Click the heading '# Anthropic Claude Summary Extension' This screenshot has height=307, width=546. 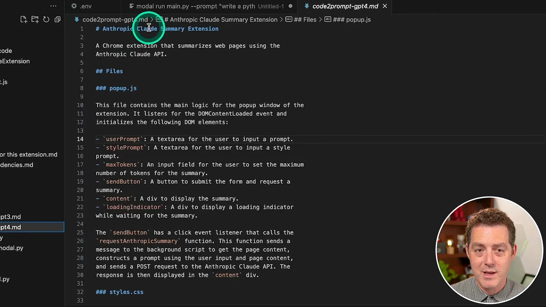(157, 29)
